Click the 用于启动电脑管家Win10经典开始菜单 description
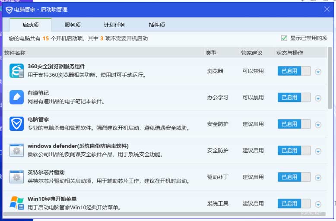 74,207
